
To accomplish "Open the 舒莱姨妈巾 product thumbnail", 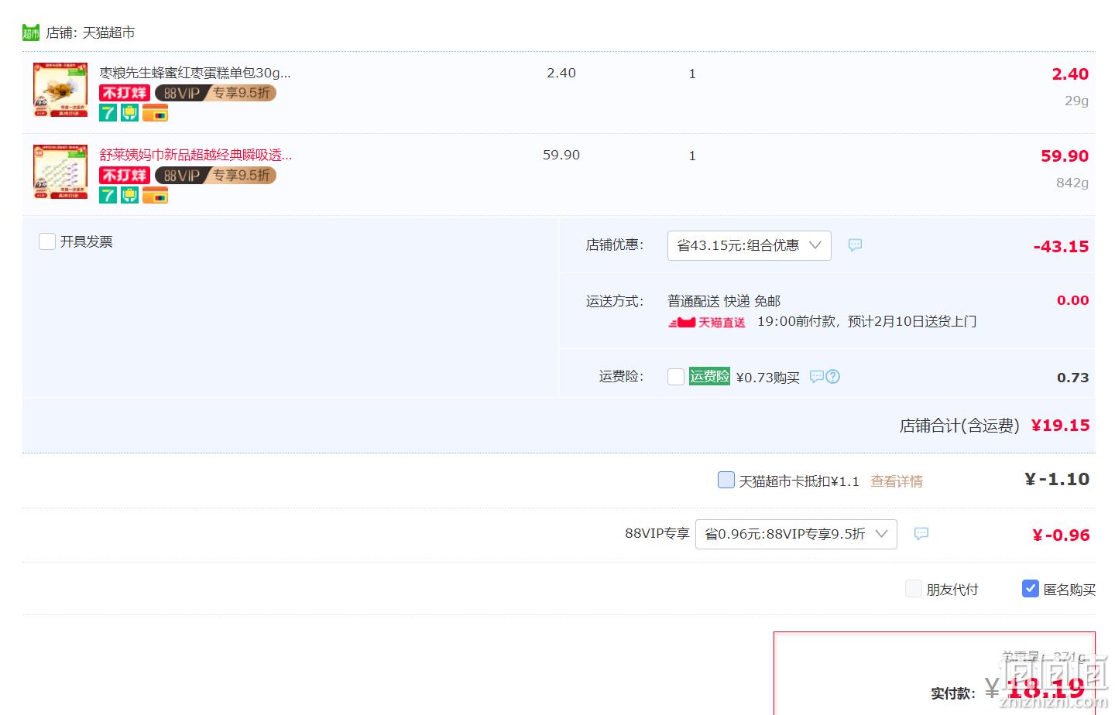I will [60, 172].
